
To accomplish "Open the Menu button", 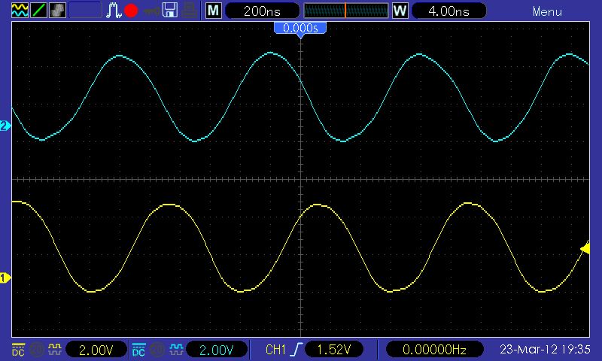I will click(x=547, y=11).
